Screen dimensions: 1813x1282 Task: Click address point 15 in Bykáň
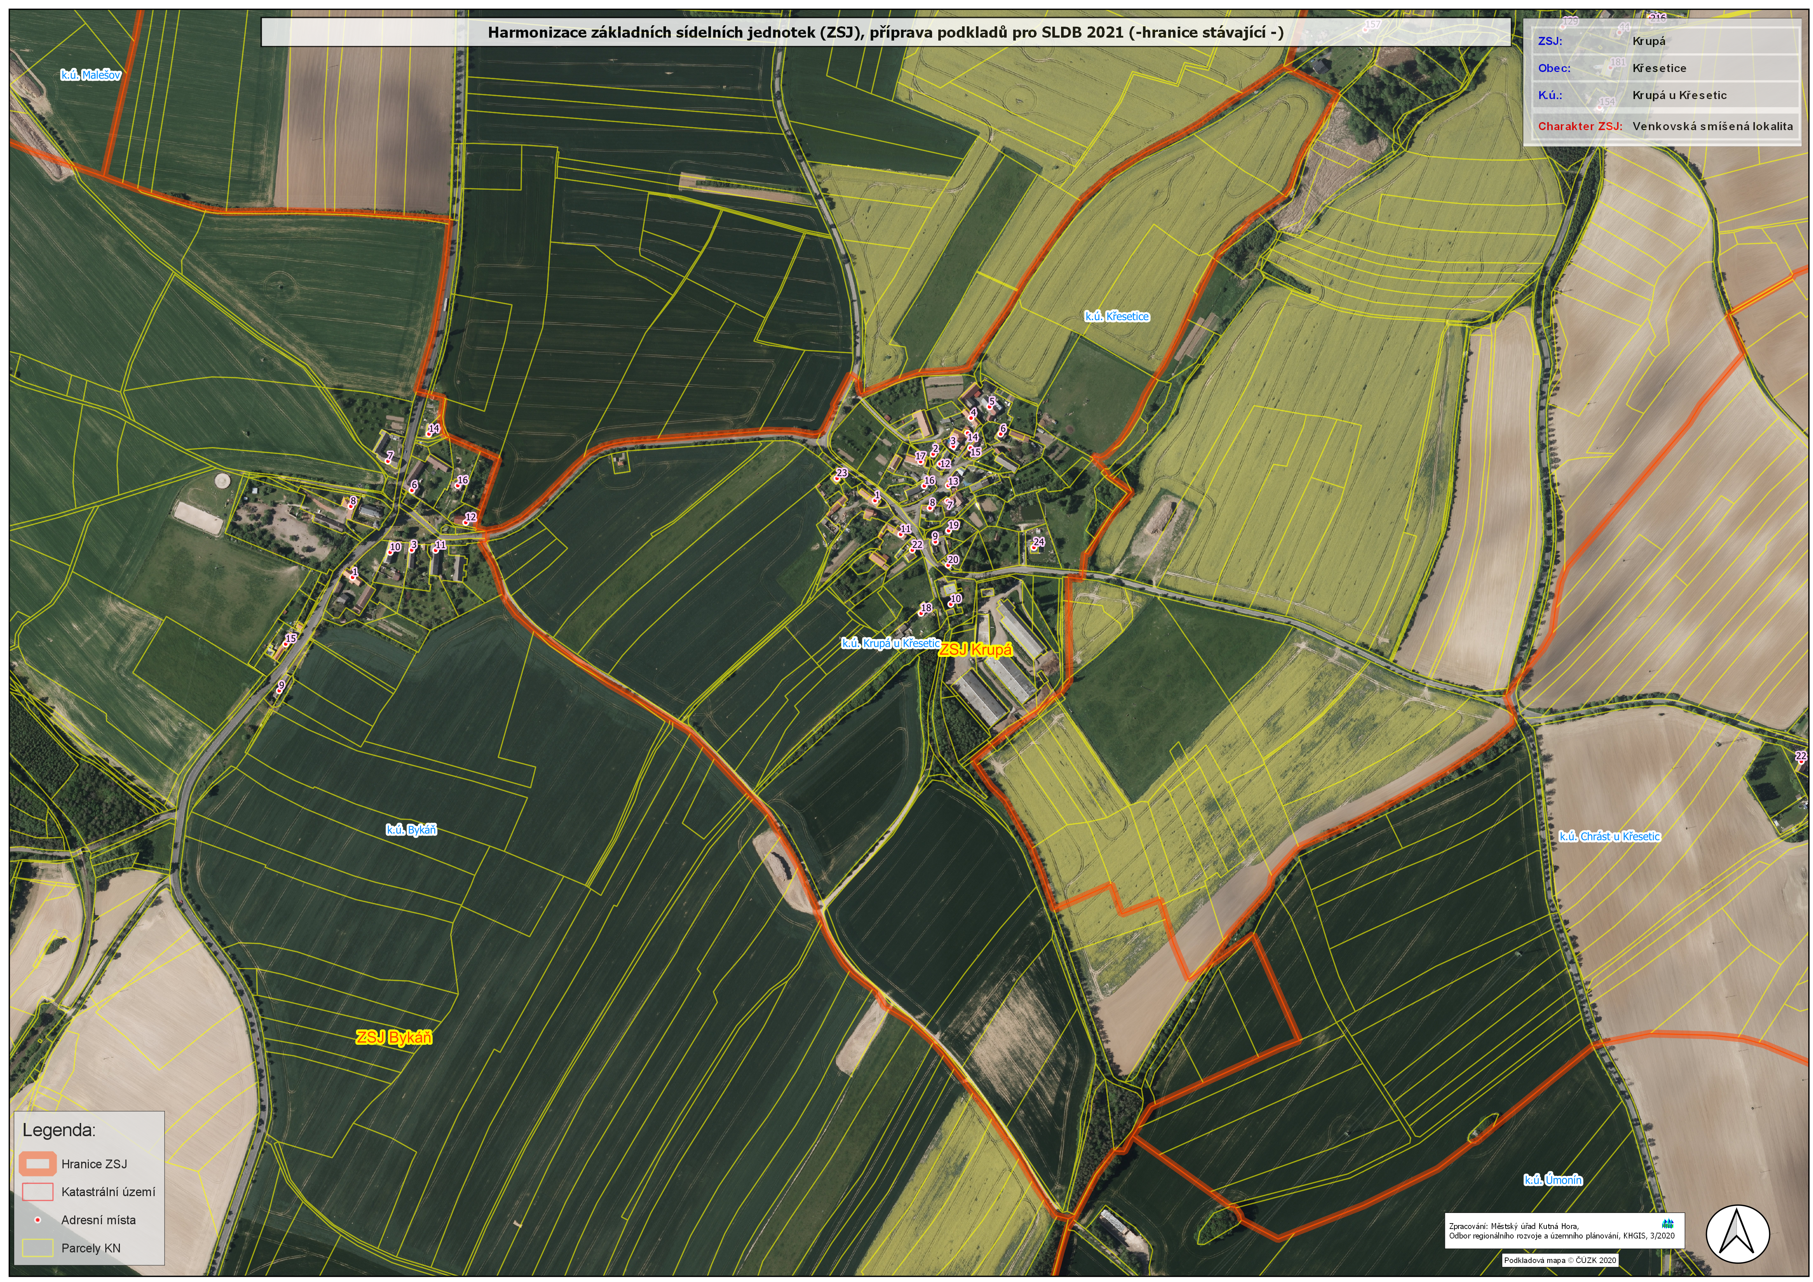pyautogui.click(x=287, y=644)
